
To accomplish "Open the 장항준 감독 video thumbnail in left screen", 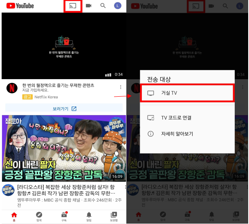I will pos(64,148).
